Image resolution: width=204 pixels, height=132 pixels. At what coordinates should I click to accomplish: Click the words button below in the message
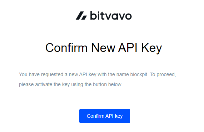pos(109,84)
